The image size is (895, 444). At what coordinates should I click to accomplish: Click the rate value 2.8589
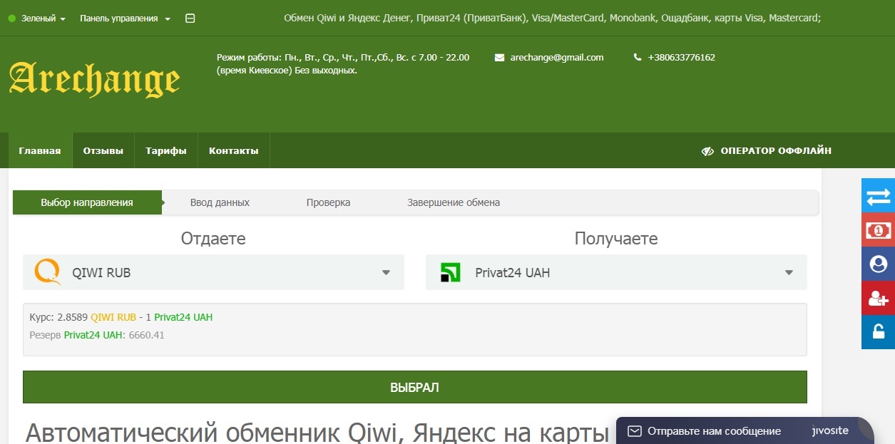click(x=73, y=317)
